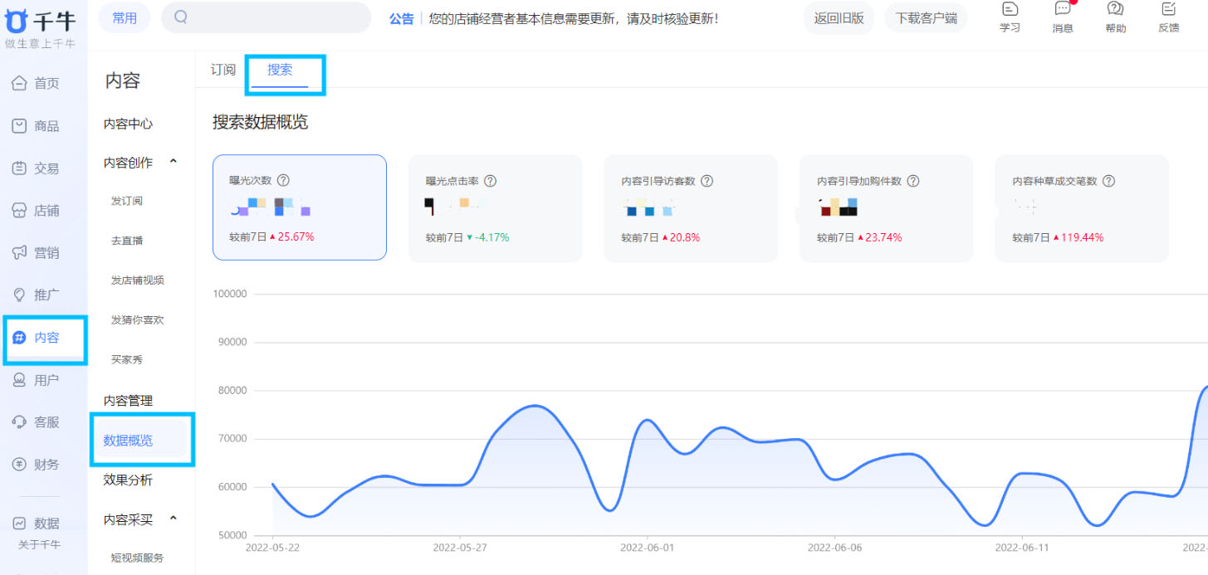This screenshot has width=1208, height=575.
Task: Select the 曝光点击率 metric card
Action: tap(495, 207)
